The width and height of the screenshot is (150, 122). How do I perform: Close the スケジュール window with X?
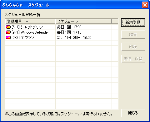point(145,5)
